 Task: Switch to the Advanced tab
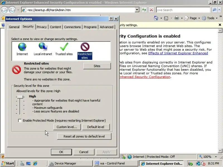(x=106, y=27)
